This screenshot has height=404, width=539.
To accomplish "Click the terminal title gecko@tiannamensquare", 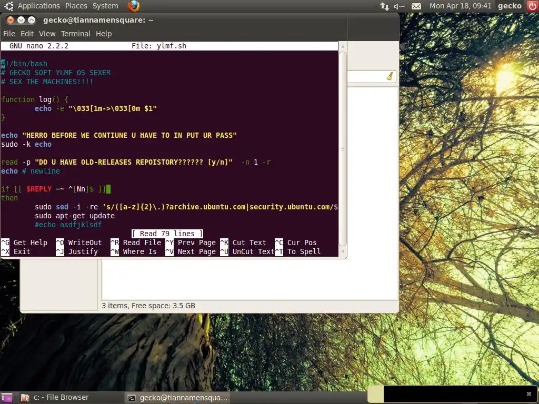I will [x=98, y=20].
